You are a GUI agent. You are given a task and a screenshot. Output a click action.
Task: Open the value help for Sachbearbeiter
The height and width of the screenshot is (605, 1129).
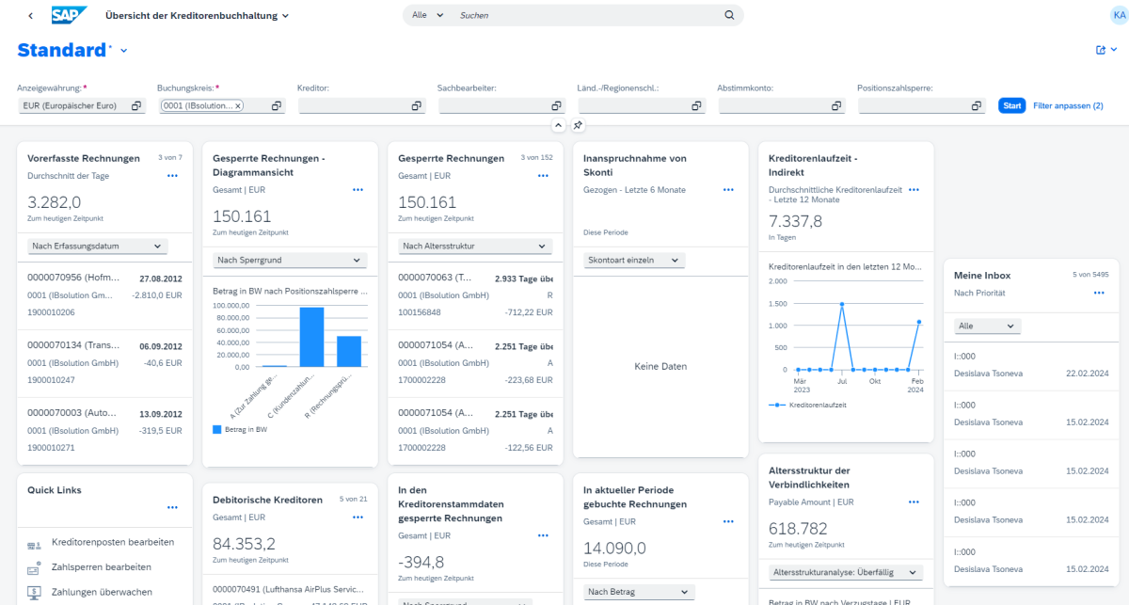coord(555,106)
